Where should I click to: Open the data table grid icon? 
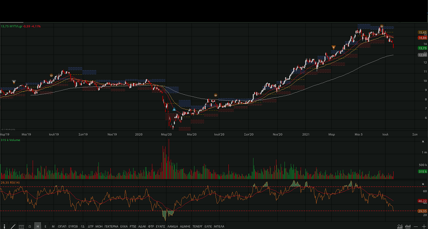click(x=21, y=226)
